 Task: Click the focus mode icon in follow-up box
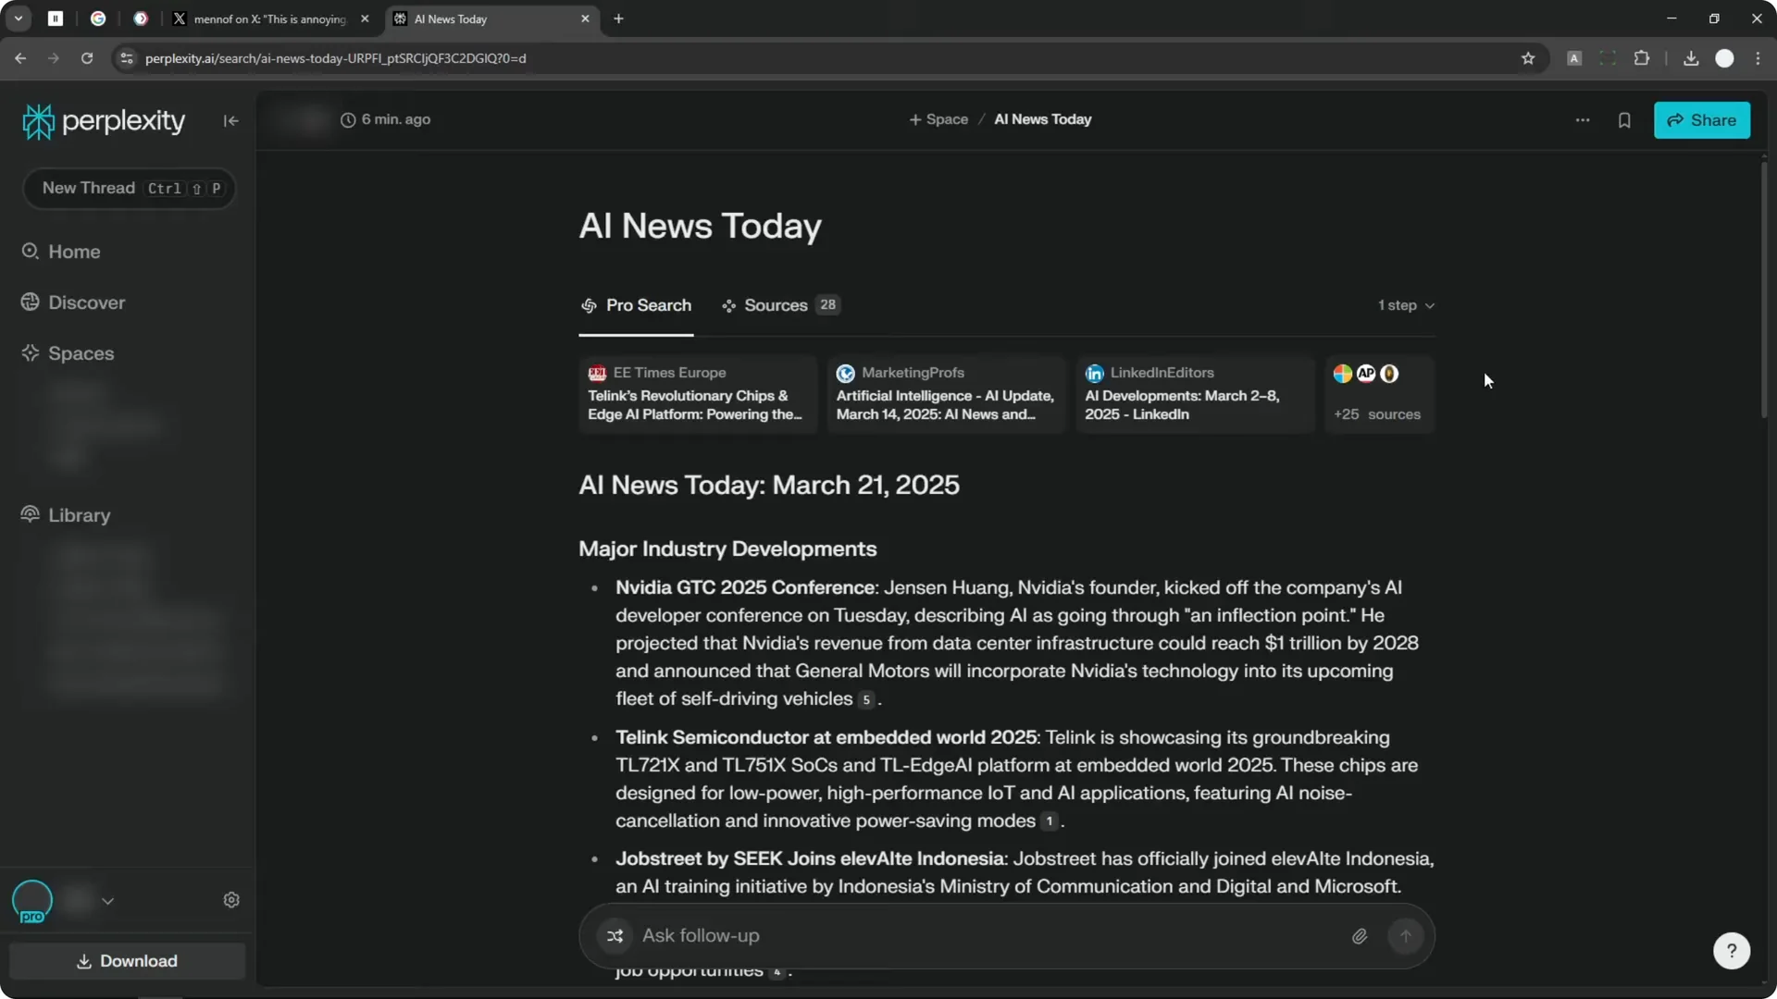(x=615, y=936)
